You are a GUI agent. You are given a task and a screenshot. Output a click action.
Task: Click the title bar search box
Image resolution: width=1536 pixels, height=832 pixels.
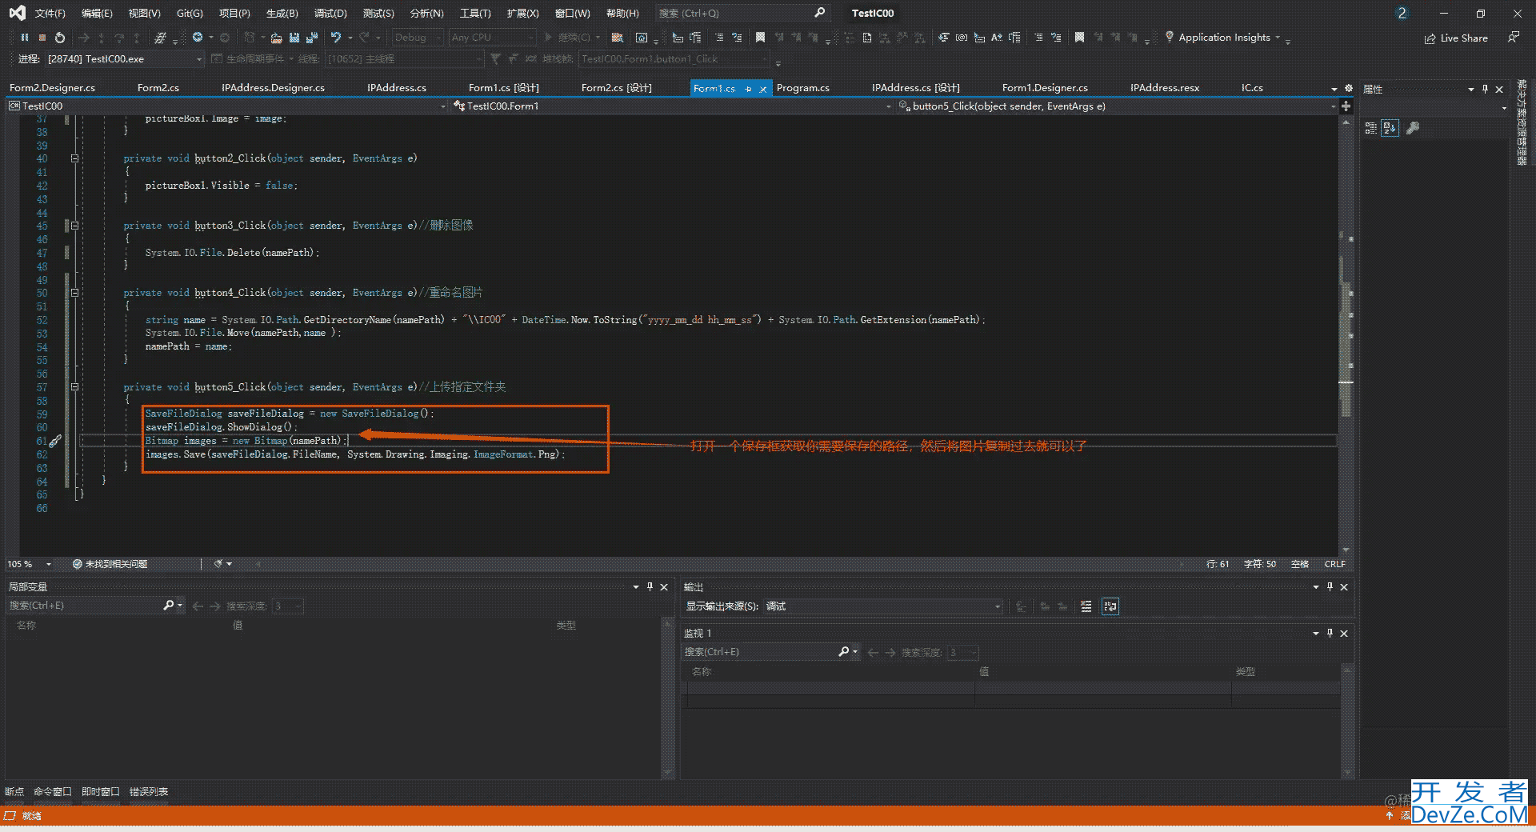742,13
